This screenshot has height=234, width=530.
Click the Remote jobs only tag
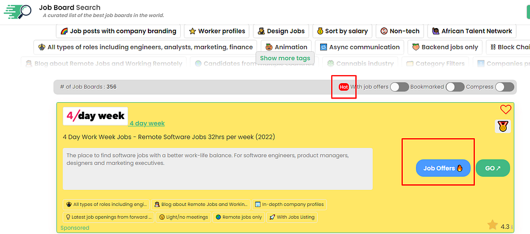point(238,217)
